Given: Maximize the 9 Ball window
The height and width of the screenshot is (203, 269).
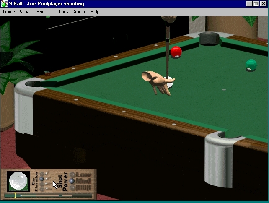Looking at the screenshot, I should click(256, 4).
